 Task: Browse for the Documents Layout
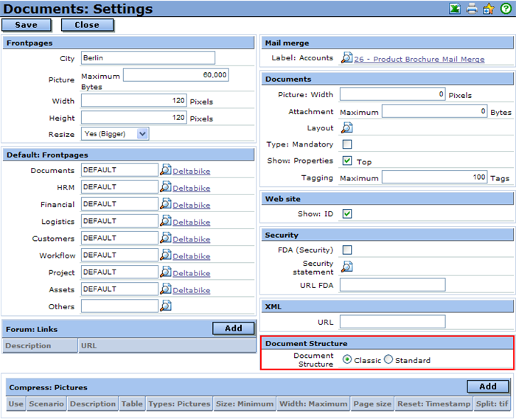point(346,127)
